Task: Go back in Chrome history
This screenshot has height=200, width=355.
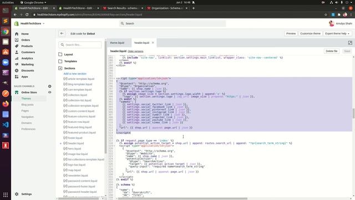Action: coord(15,14)
